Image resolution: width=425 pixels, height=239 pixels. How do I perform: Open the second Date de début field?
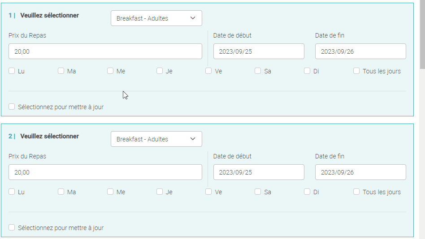[259, 172]
